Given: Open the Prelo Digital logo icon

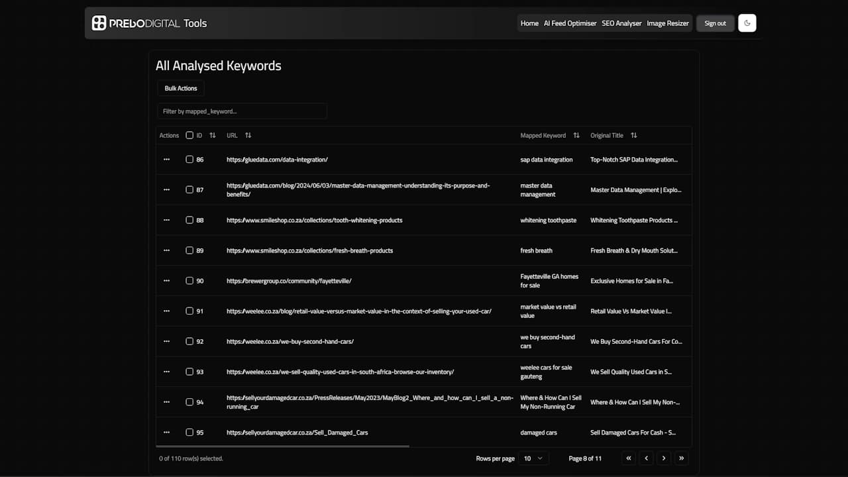Looking at the screenshot, I should click(x=99, y=23).
